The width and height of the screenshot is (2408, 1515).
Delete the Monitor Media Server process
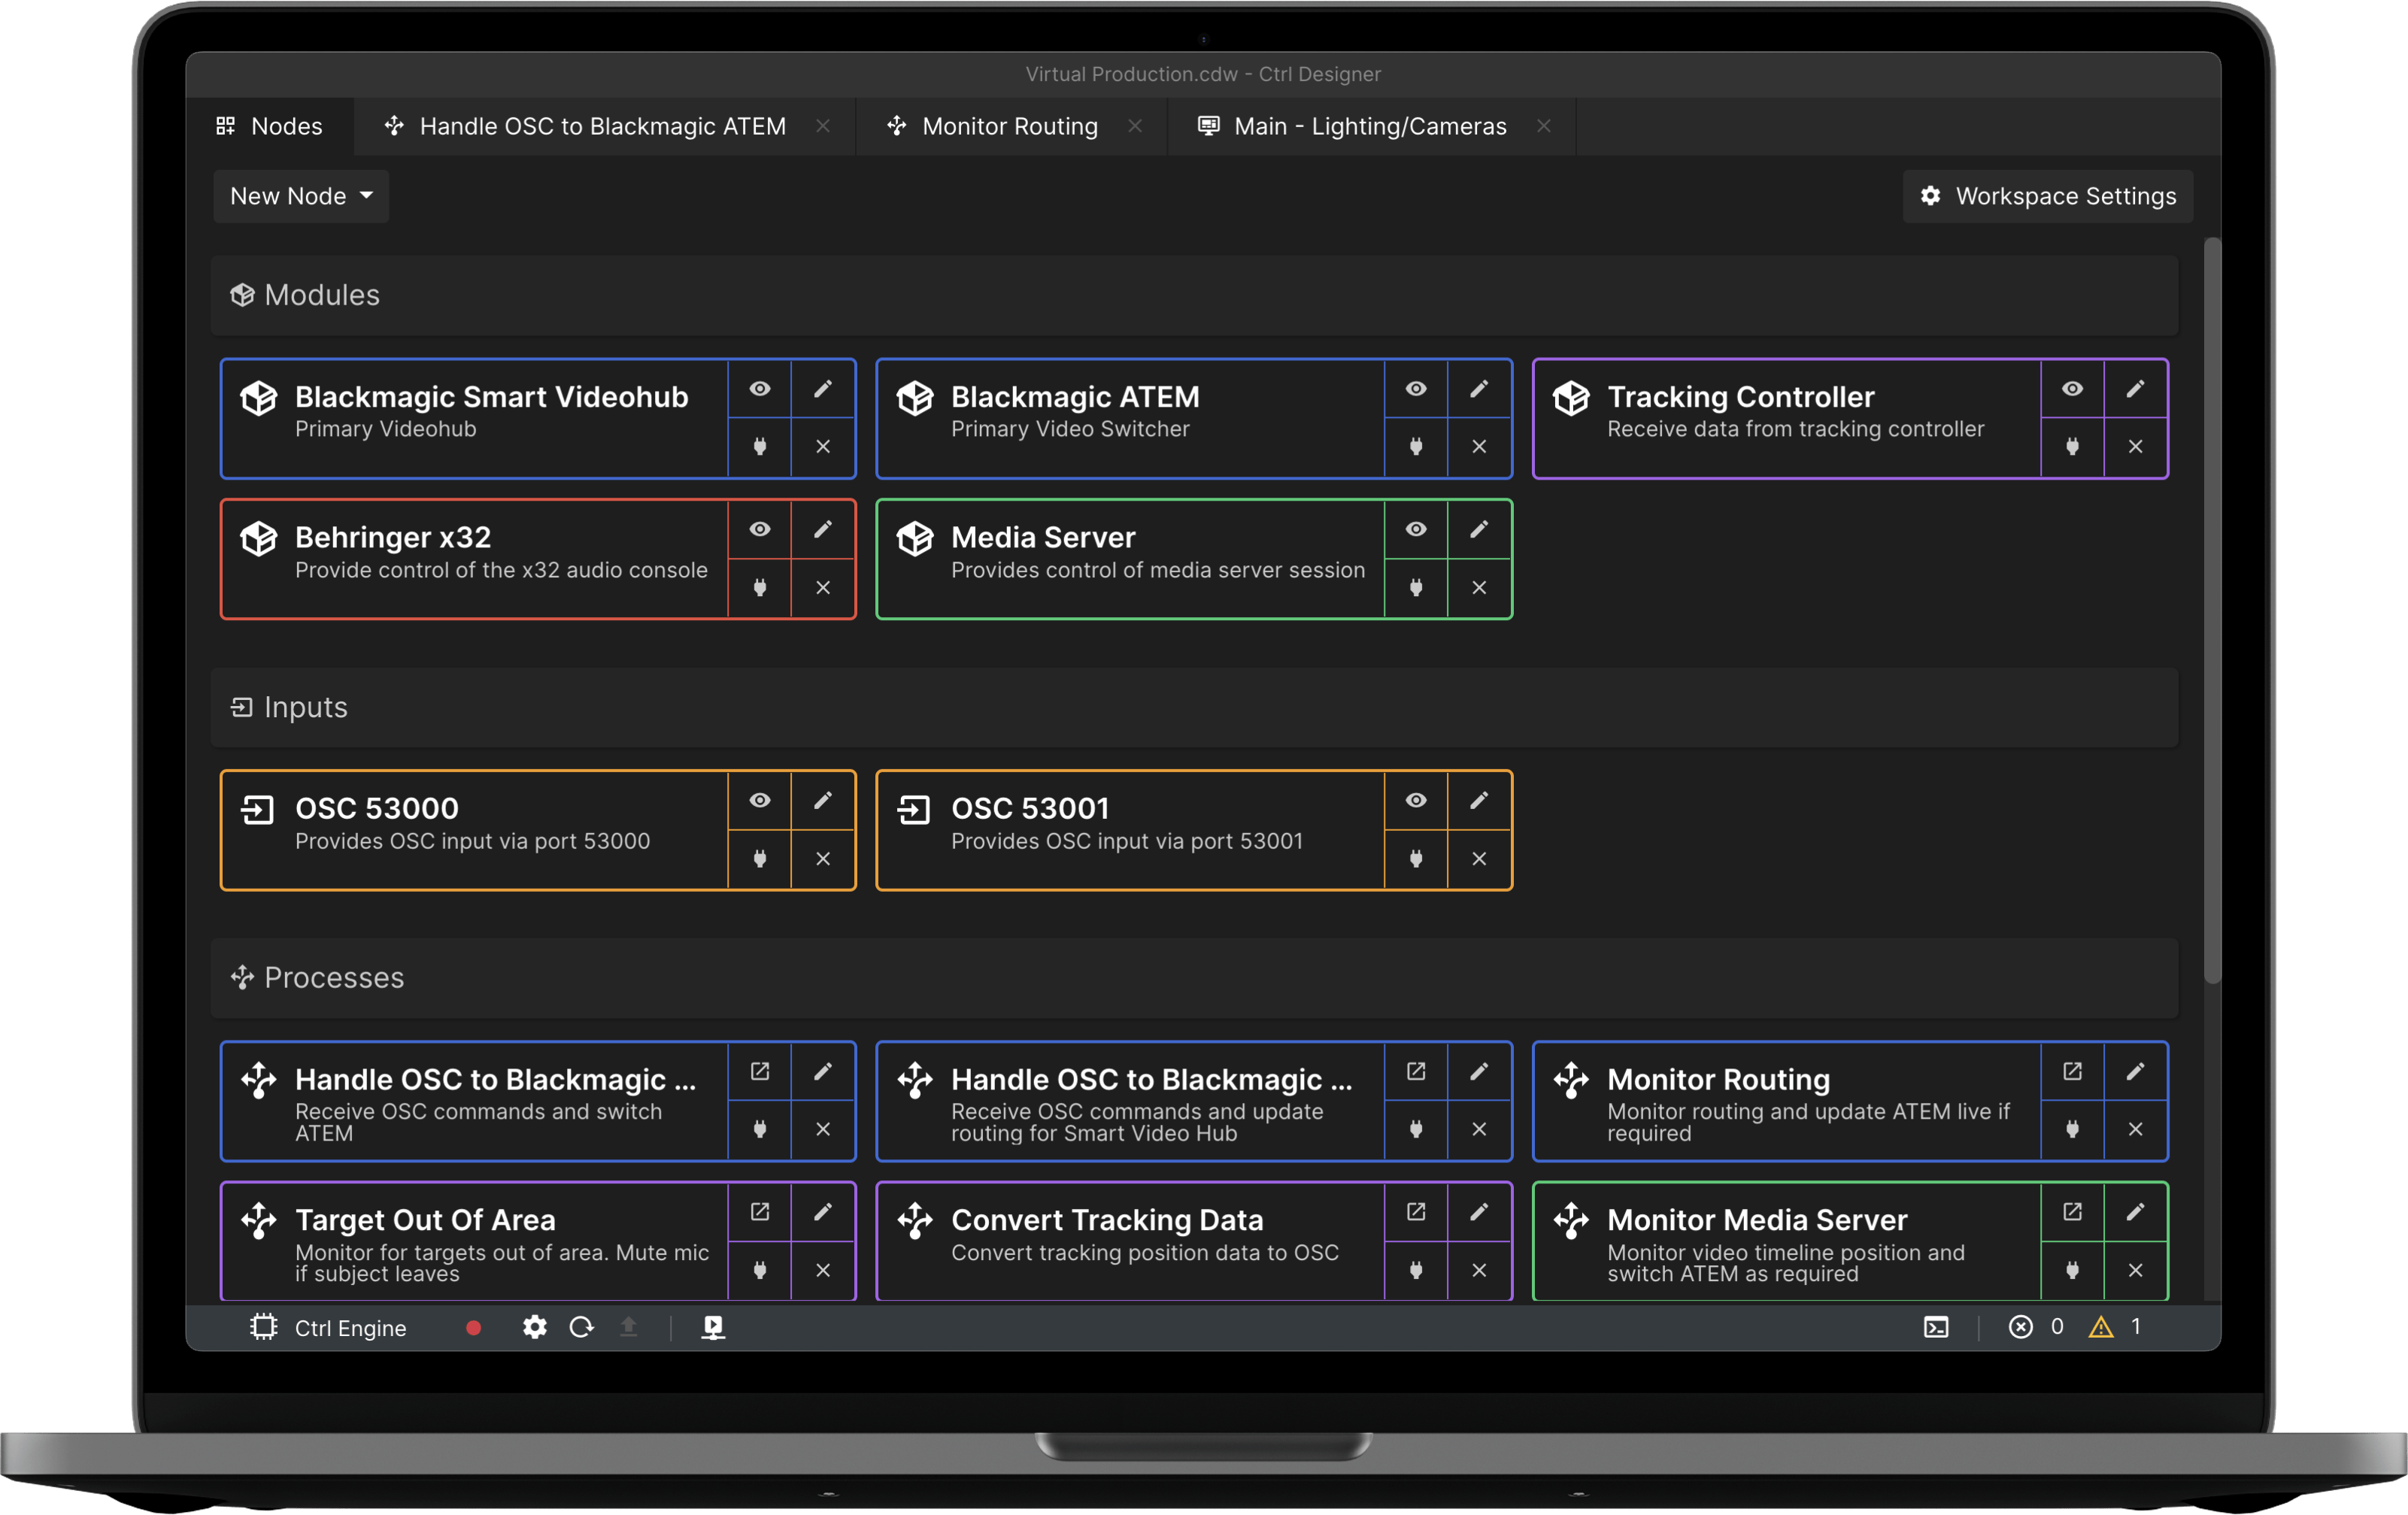point(2134,1270)
